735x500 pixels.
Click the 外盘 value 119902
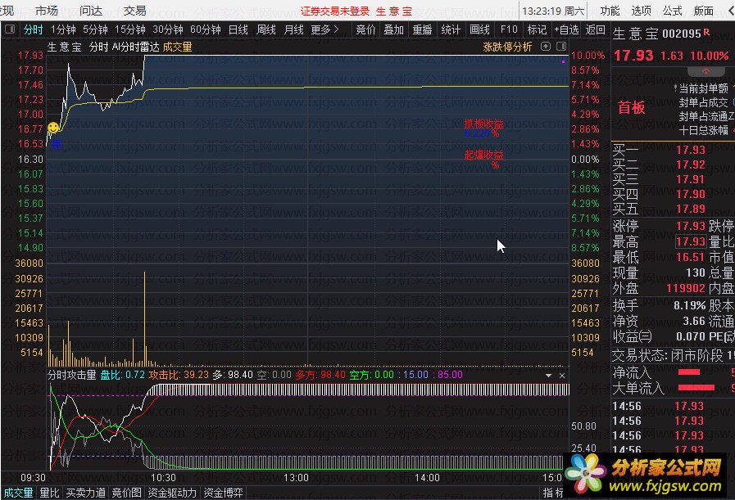[x=686, y=288]
